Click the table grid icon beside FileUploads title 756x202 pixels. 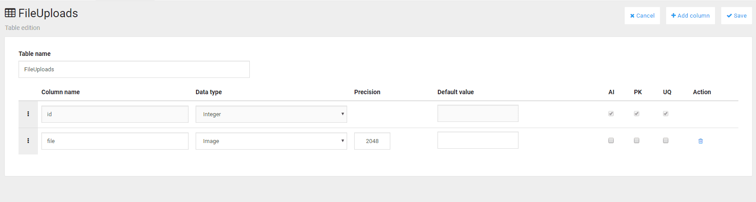coord(10,13)
